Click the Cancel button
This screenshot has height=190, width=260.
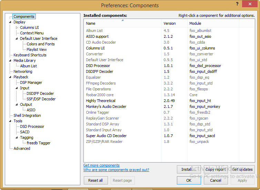216,180
